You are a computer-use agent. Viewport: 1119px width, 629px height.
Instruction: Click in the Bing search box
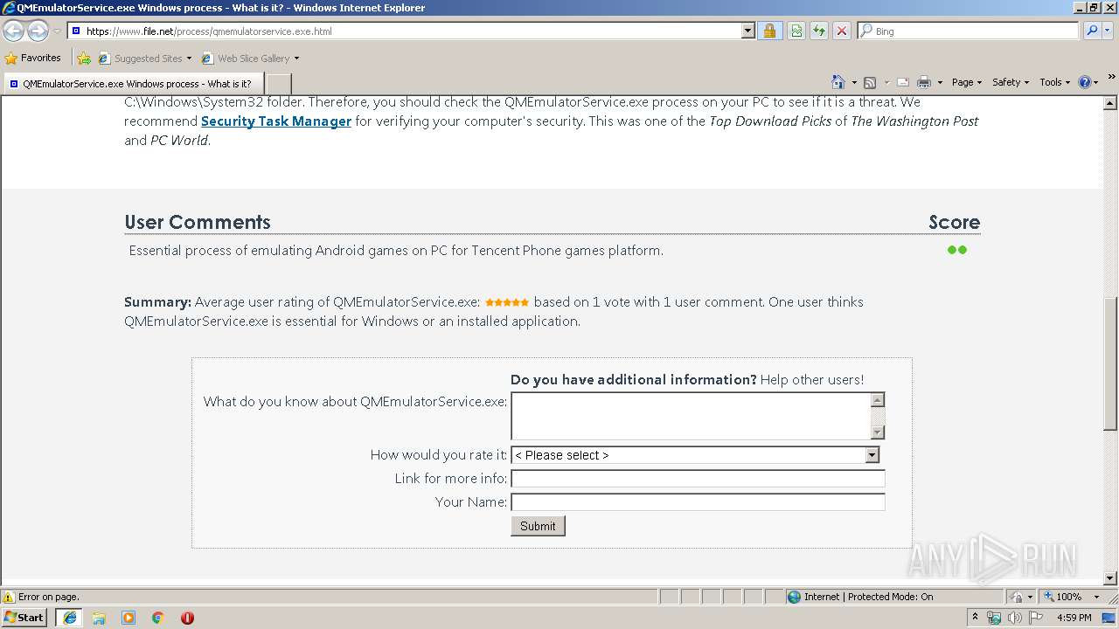pyautogui.click(x=968, y=31)
